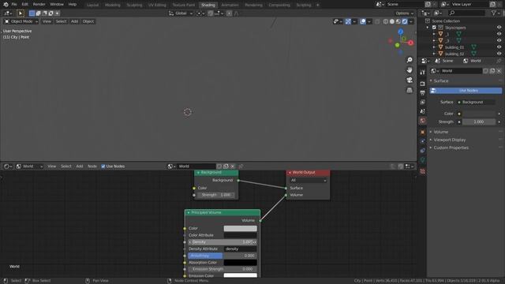This screenshot has width=505, height=284.
Task: Click the blue Z axis of the navigation gizmo
Action: click(400, 32)
